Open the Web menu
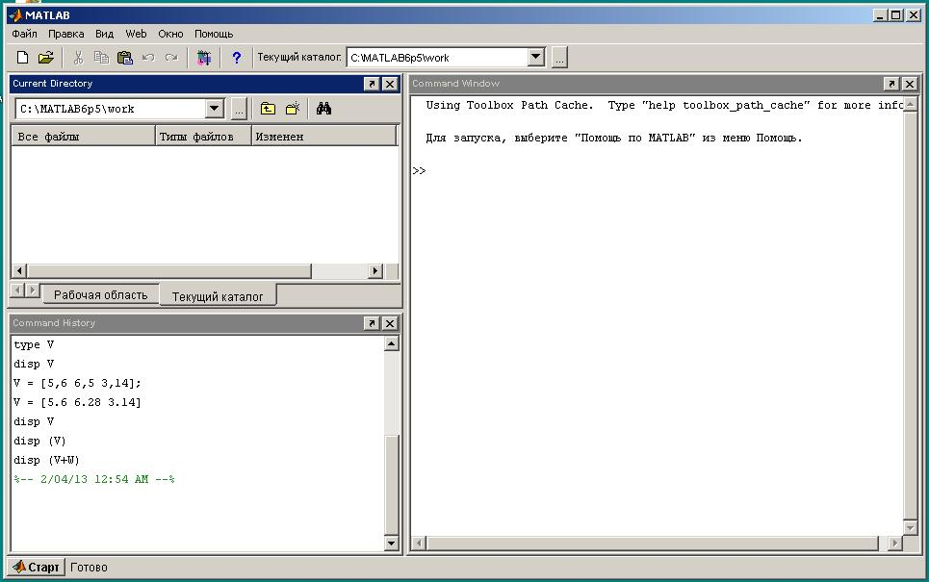 click(x=136, y=34)
